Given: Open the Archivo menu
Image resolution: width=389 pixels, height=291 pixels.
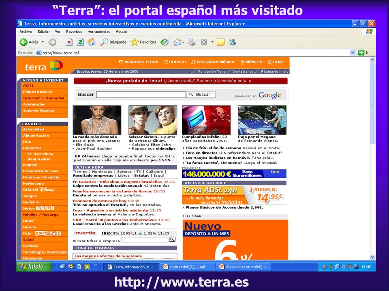Looking at the screenshot, I should point(26,32).
